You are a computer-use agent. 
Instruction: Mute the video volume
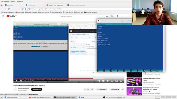click(25, 81)
